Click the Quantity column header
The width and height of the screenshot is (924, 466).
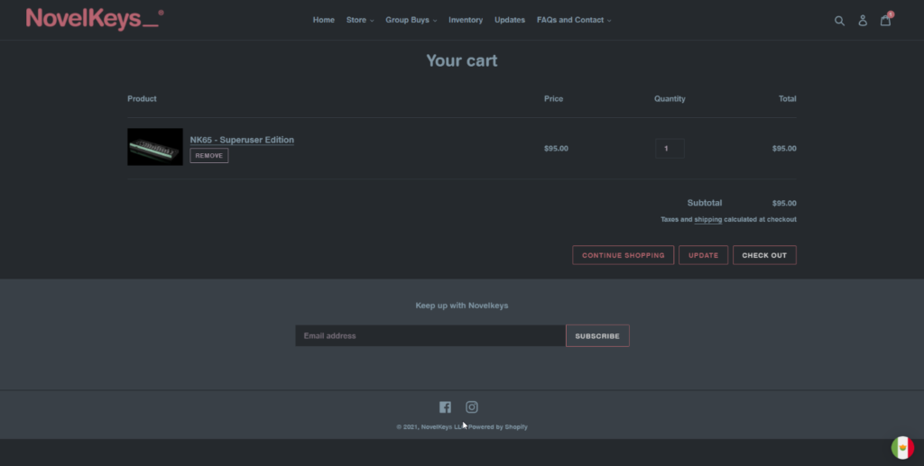[670, 99]
